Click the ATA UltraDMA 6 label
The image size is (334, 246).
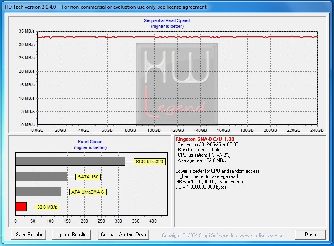(x=88, y=192)
